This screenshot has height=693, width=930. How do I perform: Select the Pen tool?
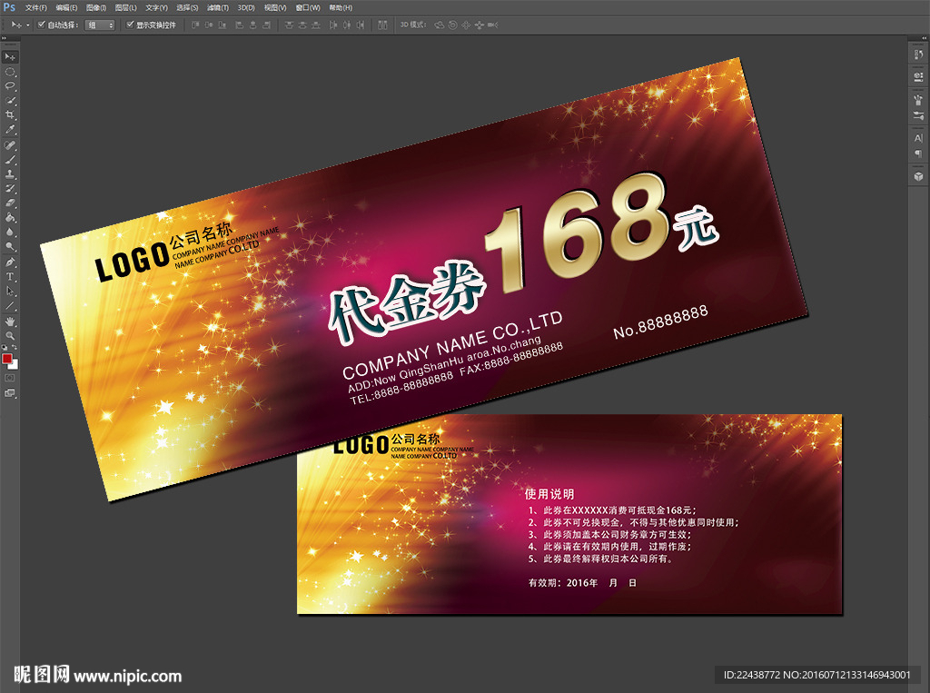(10, 262)
